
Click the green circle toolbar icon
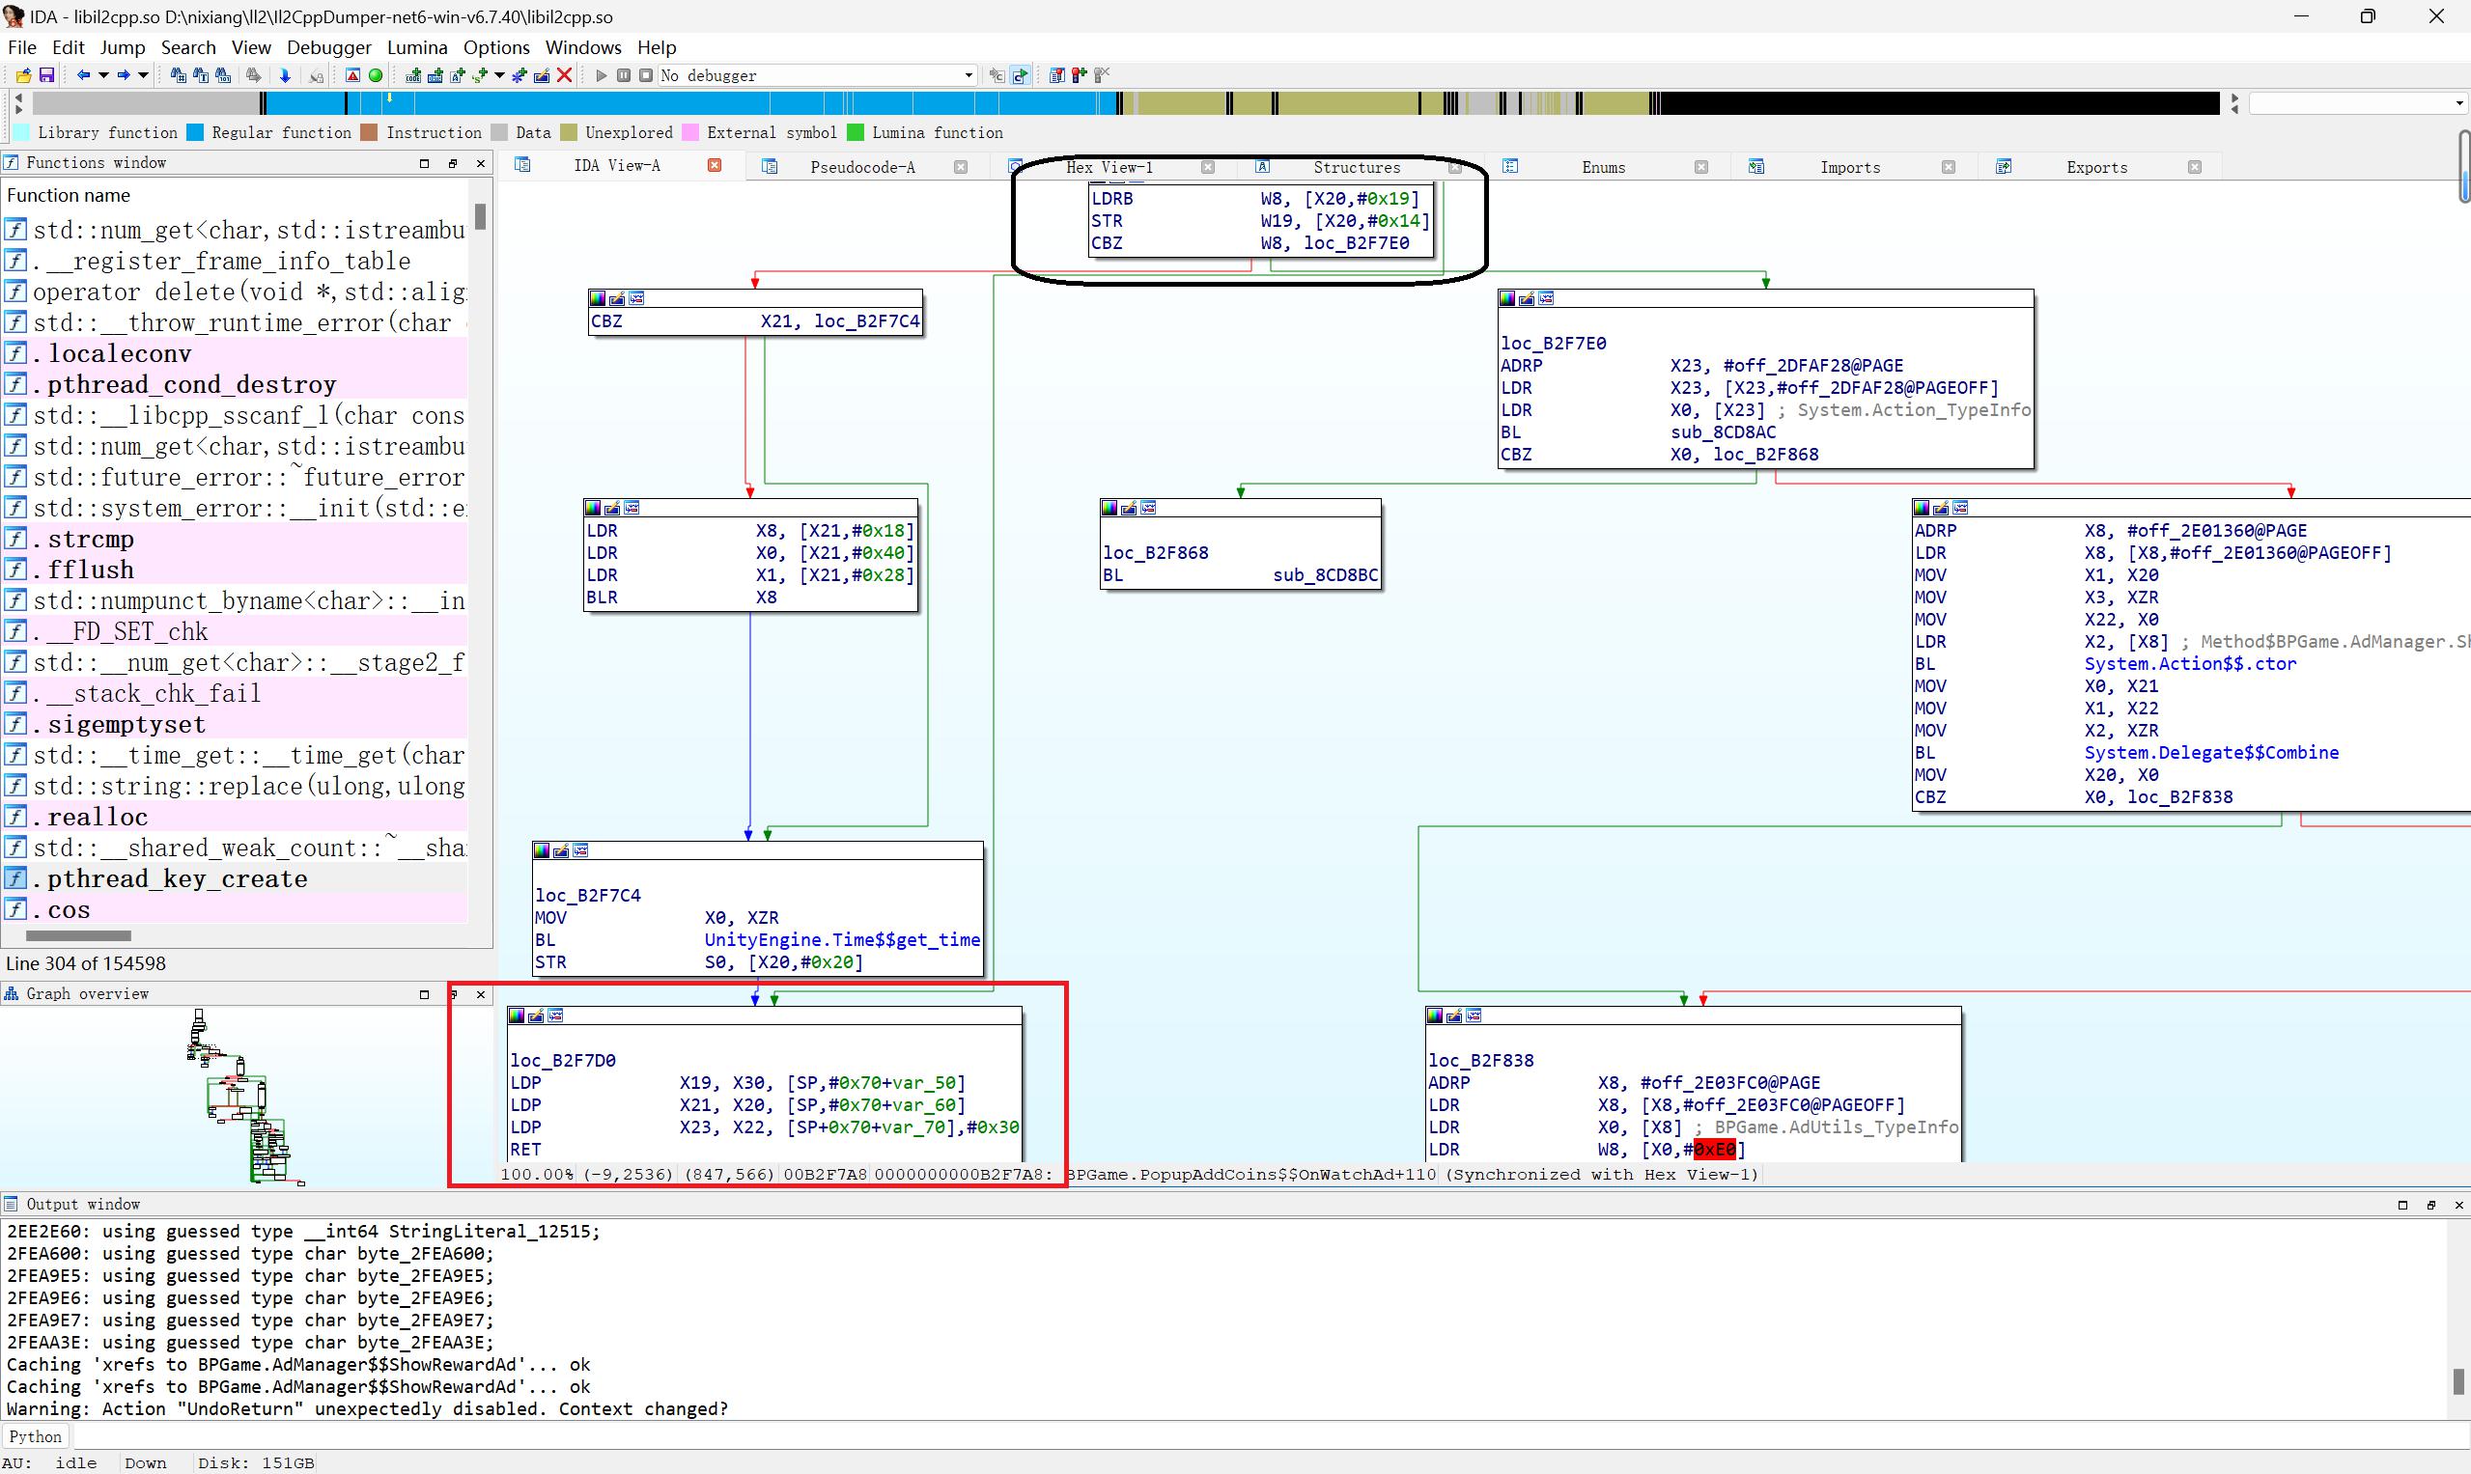[376, 75]
